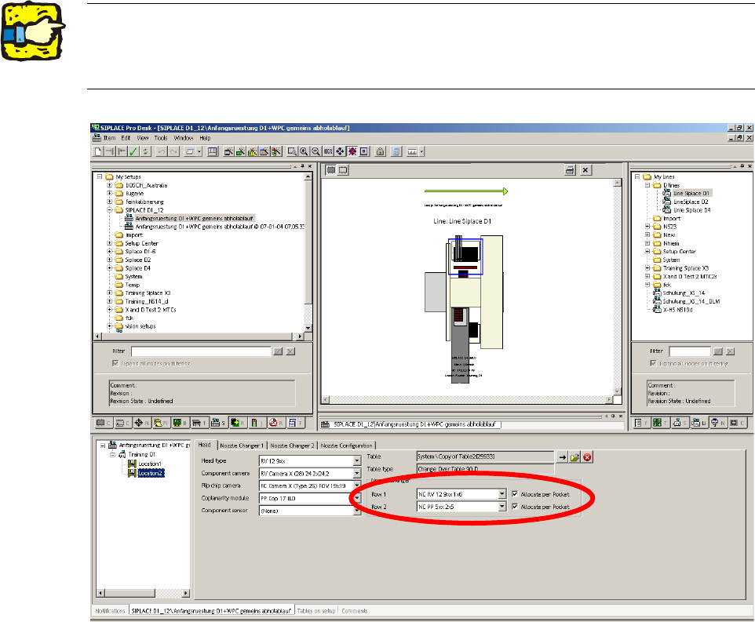Open the Tools menu
Viewport: 755px width, 622px height.
(x=161, y=138)
